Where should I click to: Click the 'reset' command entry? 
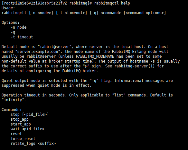tap(16, 134)
